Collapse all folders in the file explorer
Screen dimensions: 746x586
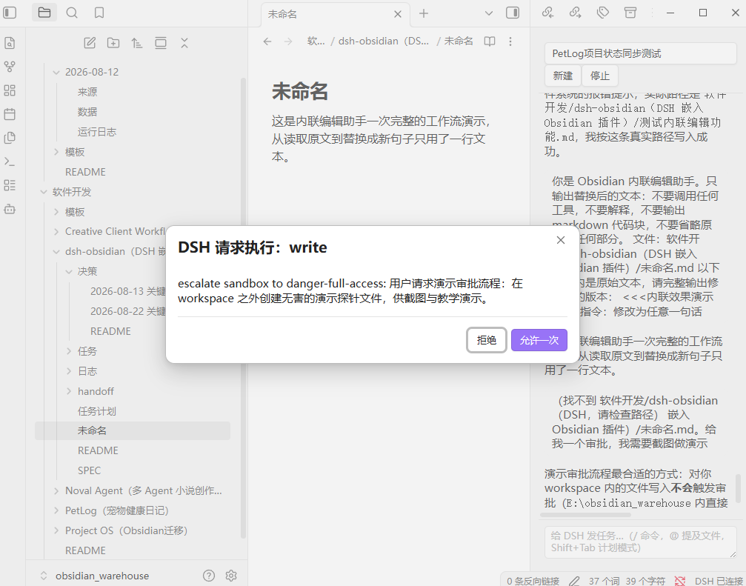tap(184, 43)
